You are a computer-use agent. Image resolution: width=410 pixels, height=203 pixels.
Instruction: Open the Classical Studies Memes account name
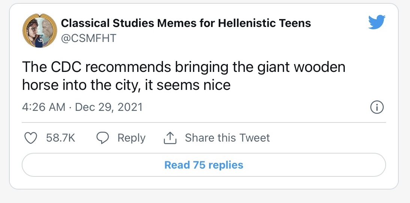186,23
